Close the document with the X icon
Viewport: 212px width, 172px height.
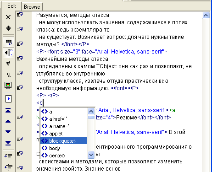tap(8, 17)
